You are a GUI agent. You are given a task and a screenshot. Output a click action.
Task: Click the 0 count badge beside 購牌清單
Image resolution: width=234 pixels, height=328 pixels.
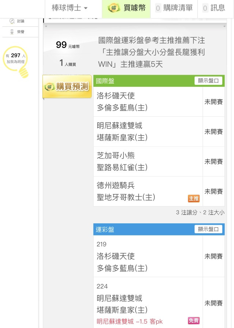158,8
